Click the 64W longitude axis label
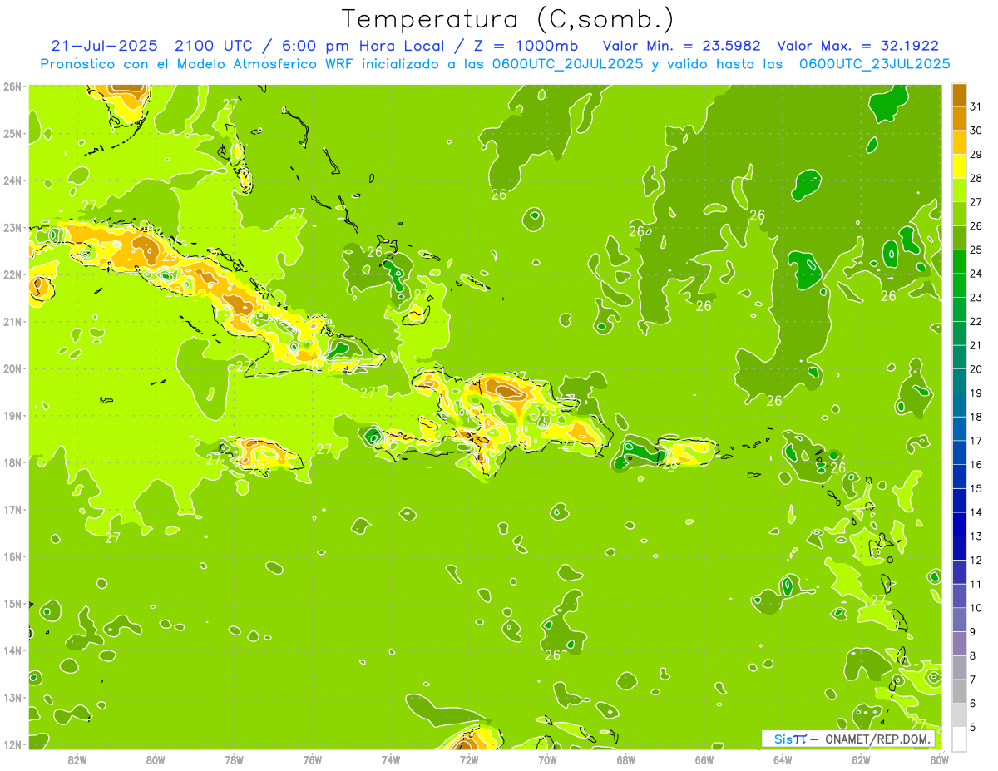Viewport: 998px width, 771px height. [x=783, y=759]
